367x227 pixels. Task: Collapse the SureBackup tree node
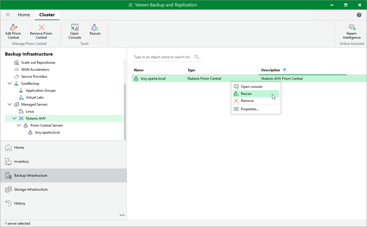coord(10,84)
